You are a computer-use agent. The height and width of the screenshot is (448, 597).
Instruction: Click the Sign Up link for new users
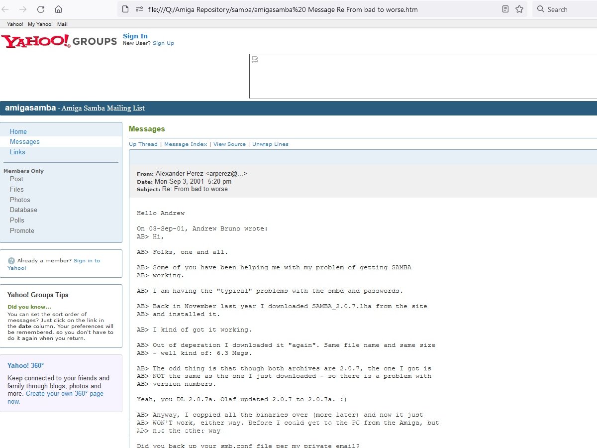coord(163,43)
